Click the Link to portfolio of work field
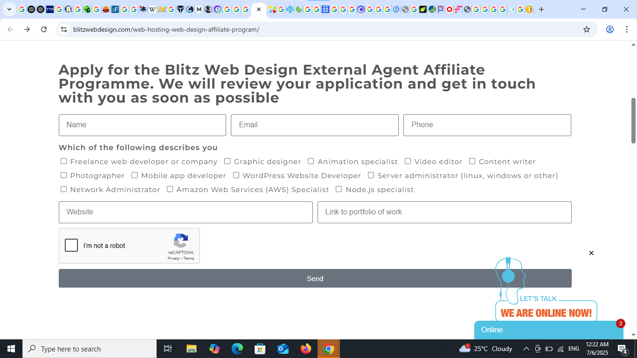This screenshot has width=637, height=358. tap(444, 212)
